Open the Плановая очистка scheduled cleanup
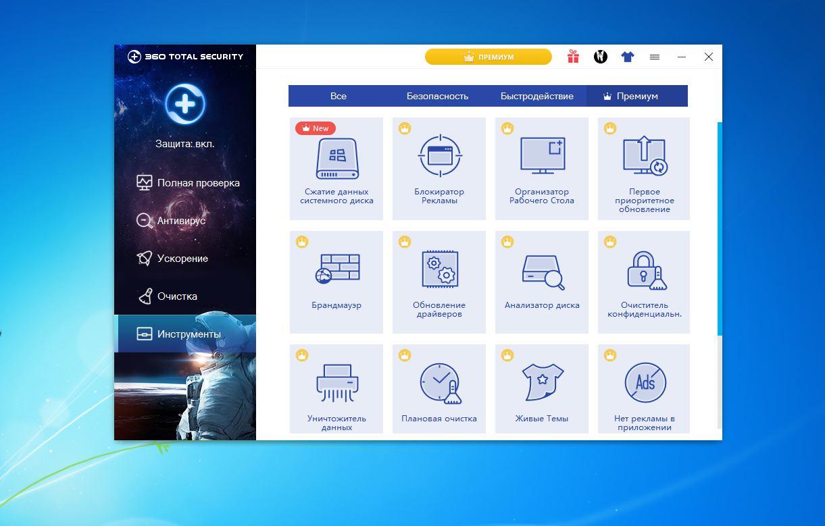Image resolution: width=825 pixels, height=526 pixels. tap(439, 389)
